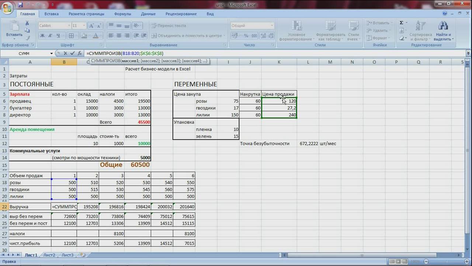Select cell with total 60500

138,165
